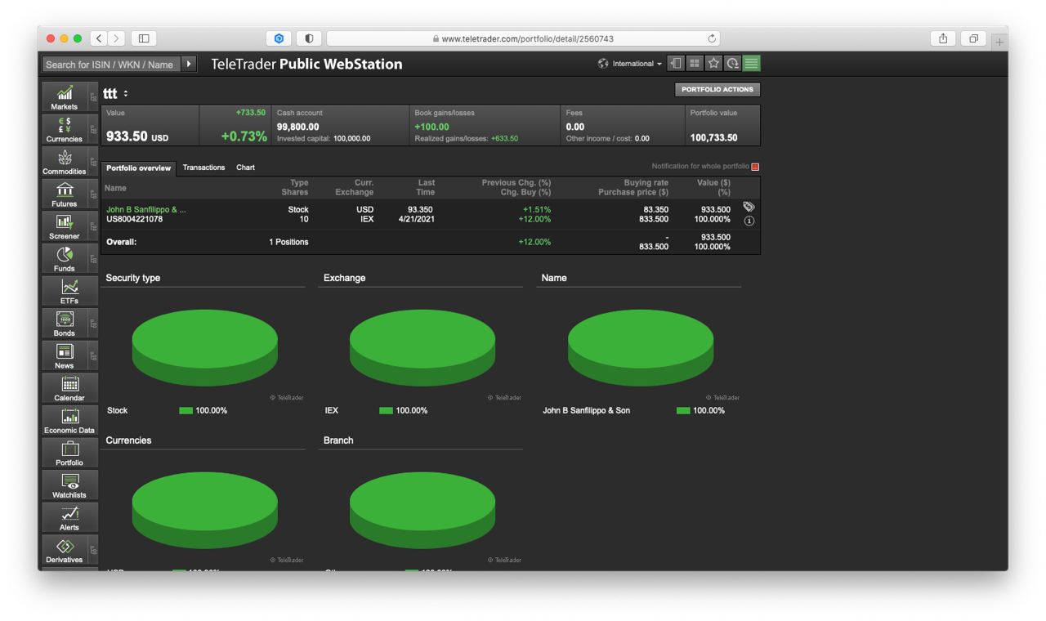Open the Currencies sidebar section
The height and width of the screenshot is (621, 1046).
pos(65,129)
